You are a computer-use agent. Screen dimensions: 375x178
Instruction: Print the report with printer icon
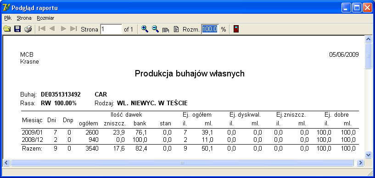28,29
